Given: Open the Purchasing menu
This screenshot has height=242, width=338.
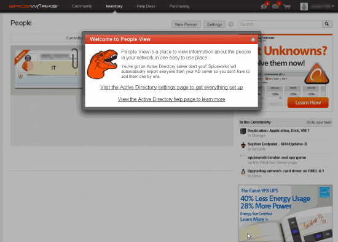Looking at the screenshot, I should pyautogui.click(x=179, y=6).
